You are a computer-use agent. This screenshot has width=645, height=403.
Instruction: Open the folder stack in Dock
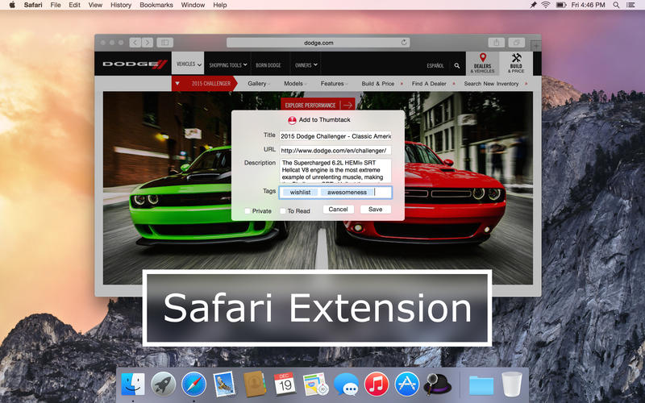pos(481,385)
